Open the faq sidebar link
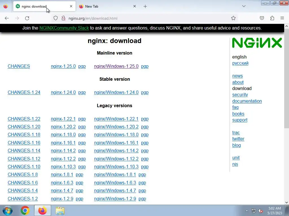Viewport: 289px width, 216px height. pyautogui.click(x=235, y=107)
